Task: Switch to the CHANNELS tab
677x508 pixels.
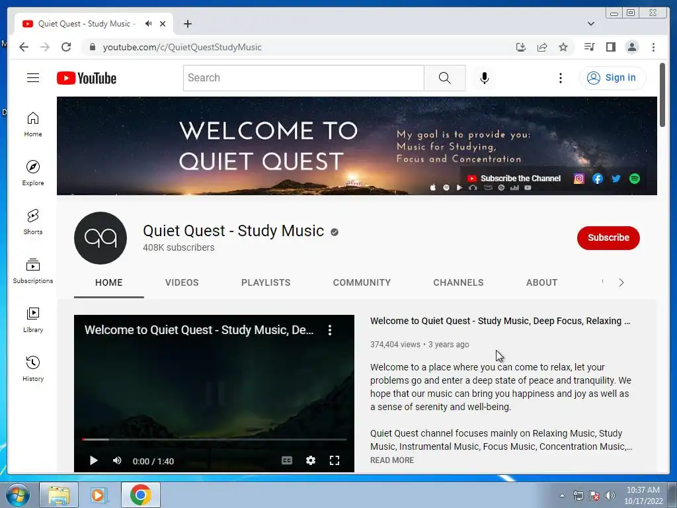Action: click(459, 282)
